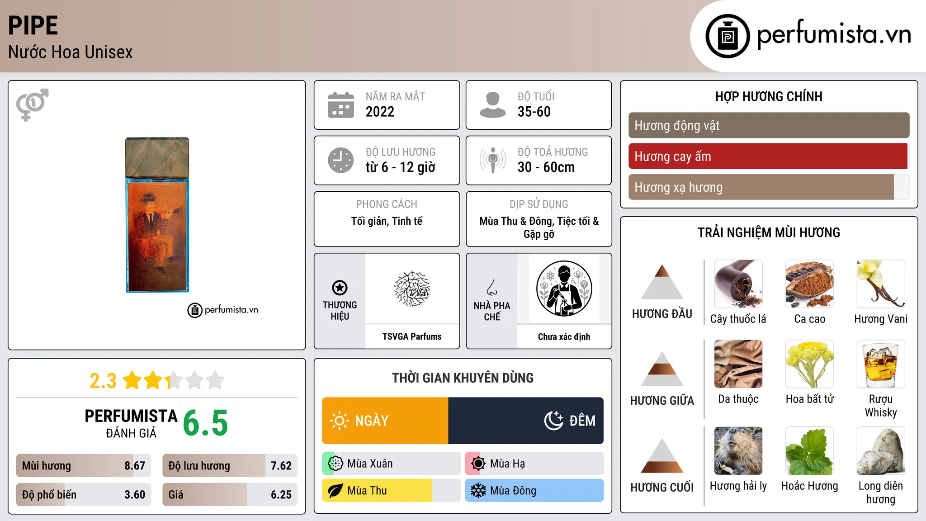Open the Long diên hương note image
This screenshot has height=521, width=926.
(881, 451)
